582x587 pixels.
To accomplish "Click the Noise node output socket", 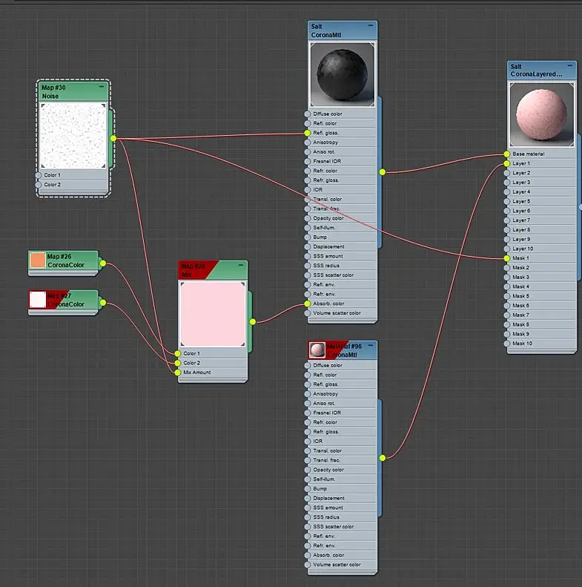I will (x=113, y=139).
